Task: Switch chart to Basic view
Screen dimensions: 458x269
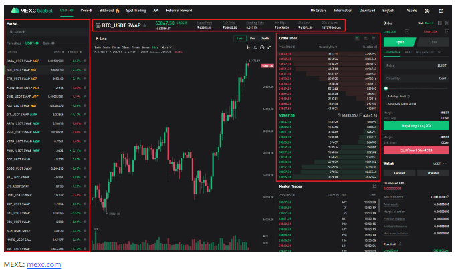Action: click(x=240, y=39)
